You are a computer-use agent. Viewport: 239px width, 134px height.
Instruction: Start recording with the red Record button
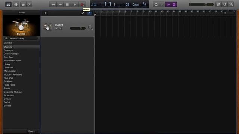click(82, 4)
